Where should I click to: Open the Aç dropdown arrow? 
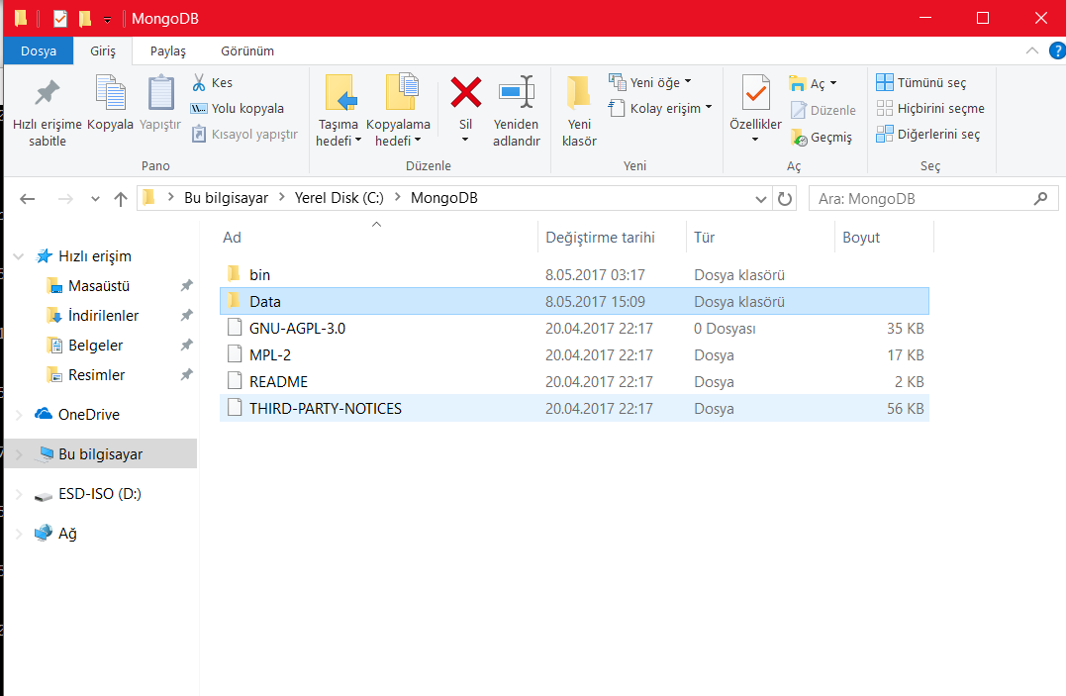(x=833, y=83)
